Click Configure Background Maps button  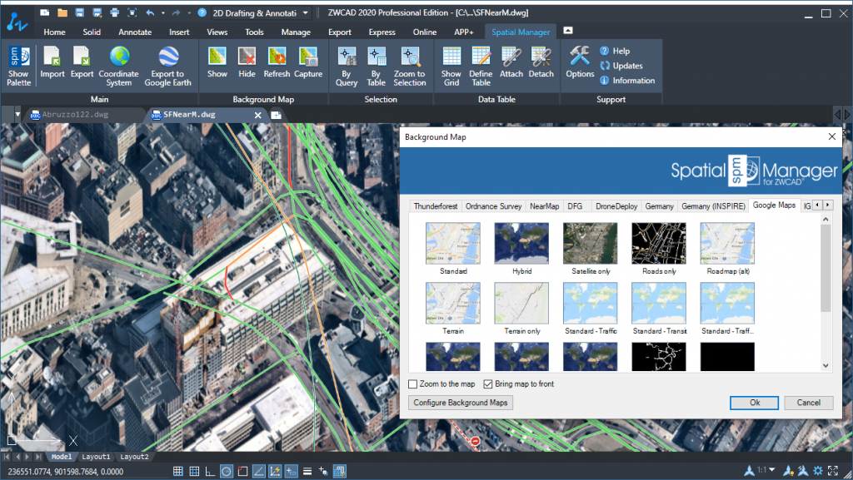tap(461, 403)
